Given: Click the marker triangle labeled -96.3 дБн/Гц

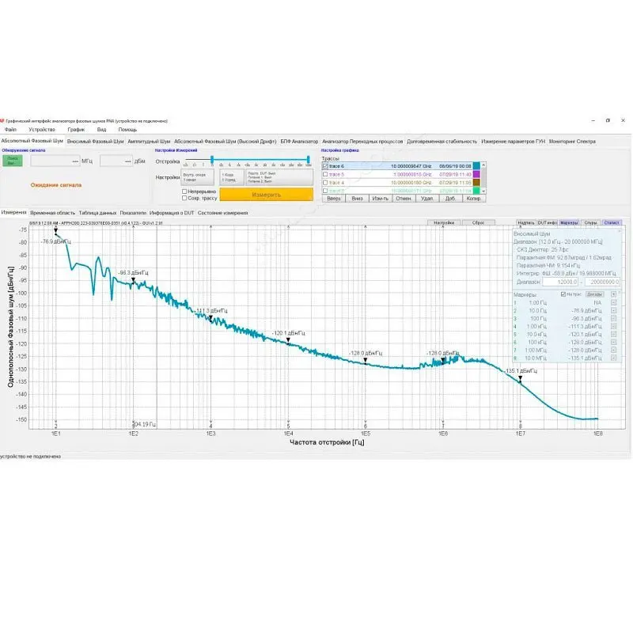Looking at the screenshot, I should (x=133, y=280).
